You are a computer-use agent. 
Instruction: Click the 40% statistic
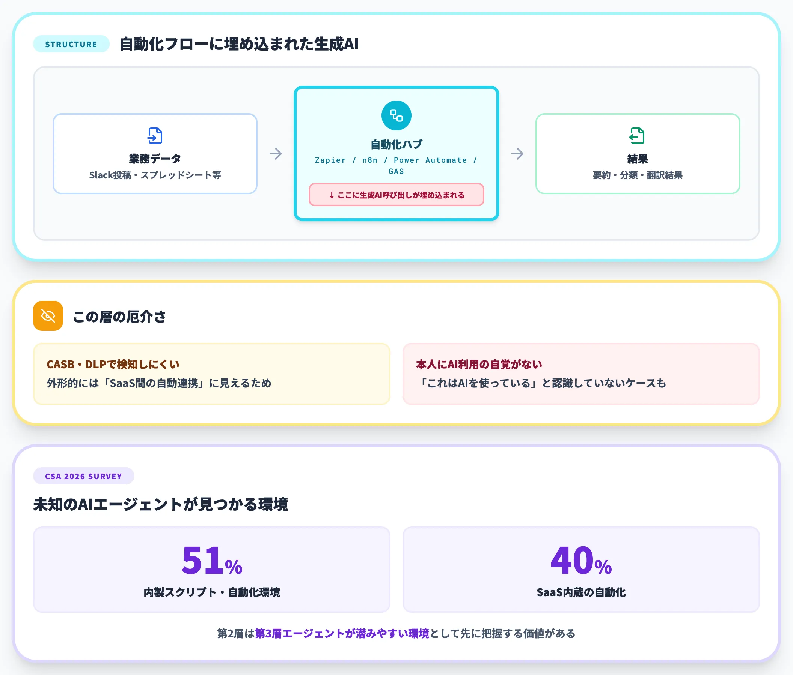tap(581, 560)
